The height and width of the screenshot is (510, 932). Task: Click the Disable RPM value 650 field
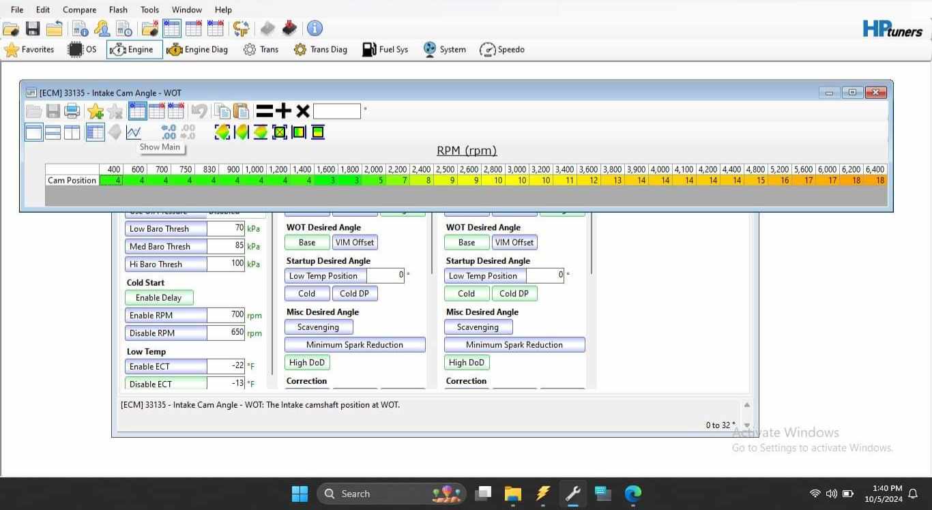[226, 333]
